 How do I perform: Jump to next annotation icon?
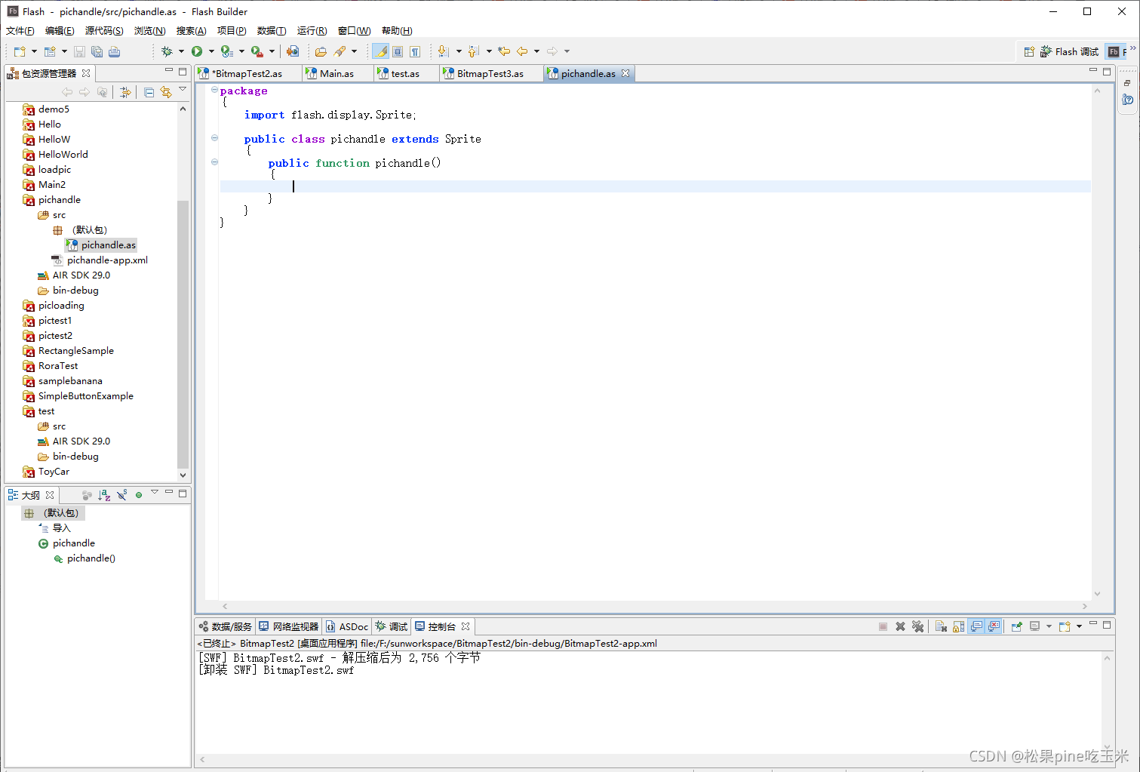pos(444,51)
